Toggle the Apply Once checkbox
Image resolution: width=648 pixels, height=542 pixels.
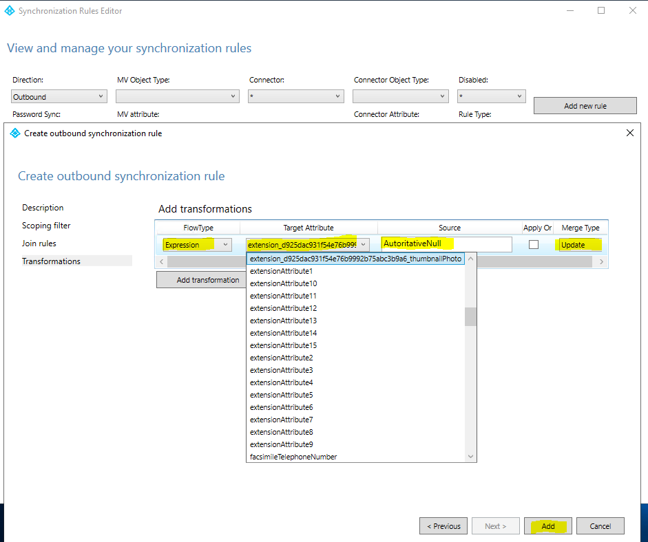click(534, 244)
